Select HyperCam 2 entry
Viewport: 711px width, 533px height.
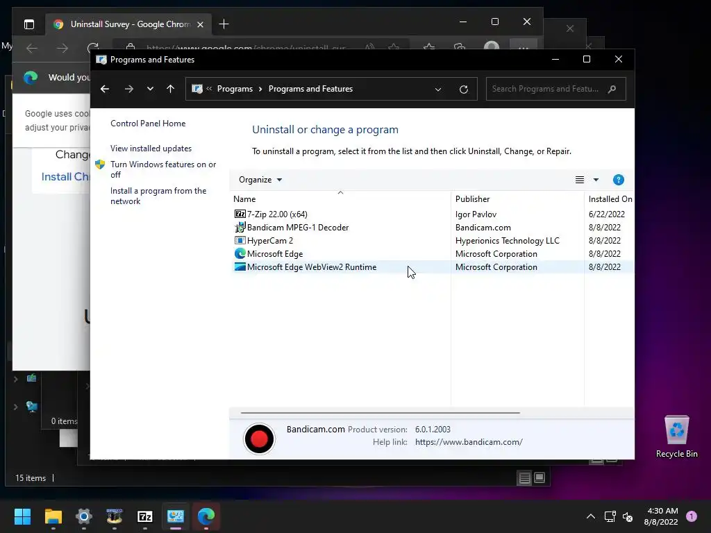[270, 241]
